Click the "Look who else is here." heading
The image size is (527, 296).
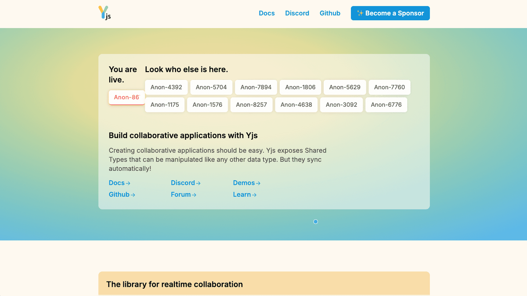click(186, 69)
